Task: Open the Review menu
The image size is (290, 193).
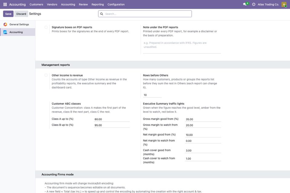Action: coord(83,5)
